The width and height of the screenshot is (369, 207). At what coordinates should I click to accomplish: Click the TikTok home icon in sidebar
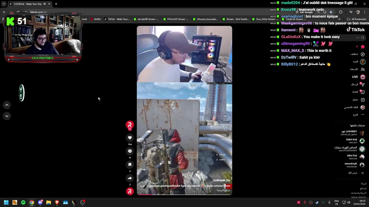point(363,47)
